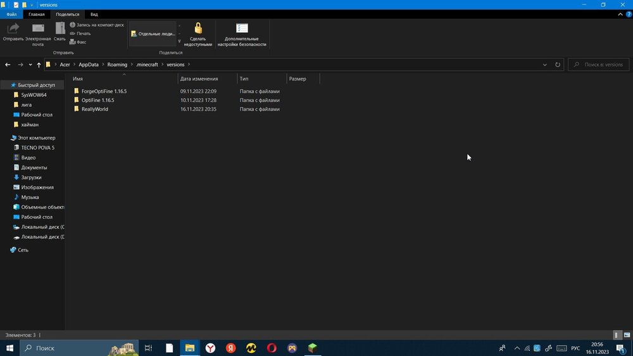The height and width of the screenshot is (356, 633).
Task: Open the address bar history dropdown
Action: (x=544, y=65)
